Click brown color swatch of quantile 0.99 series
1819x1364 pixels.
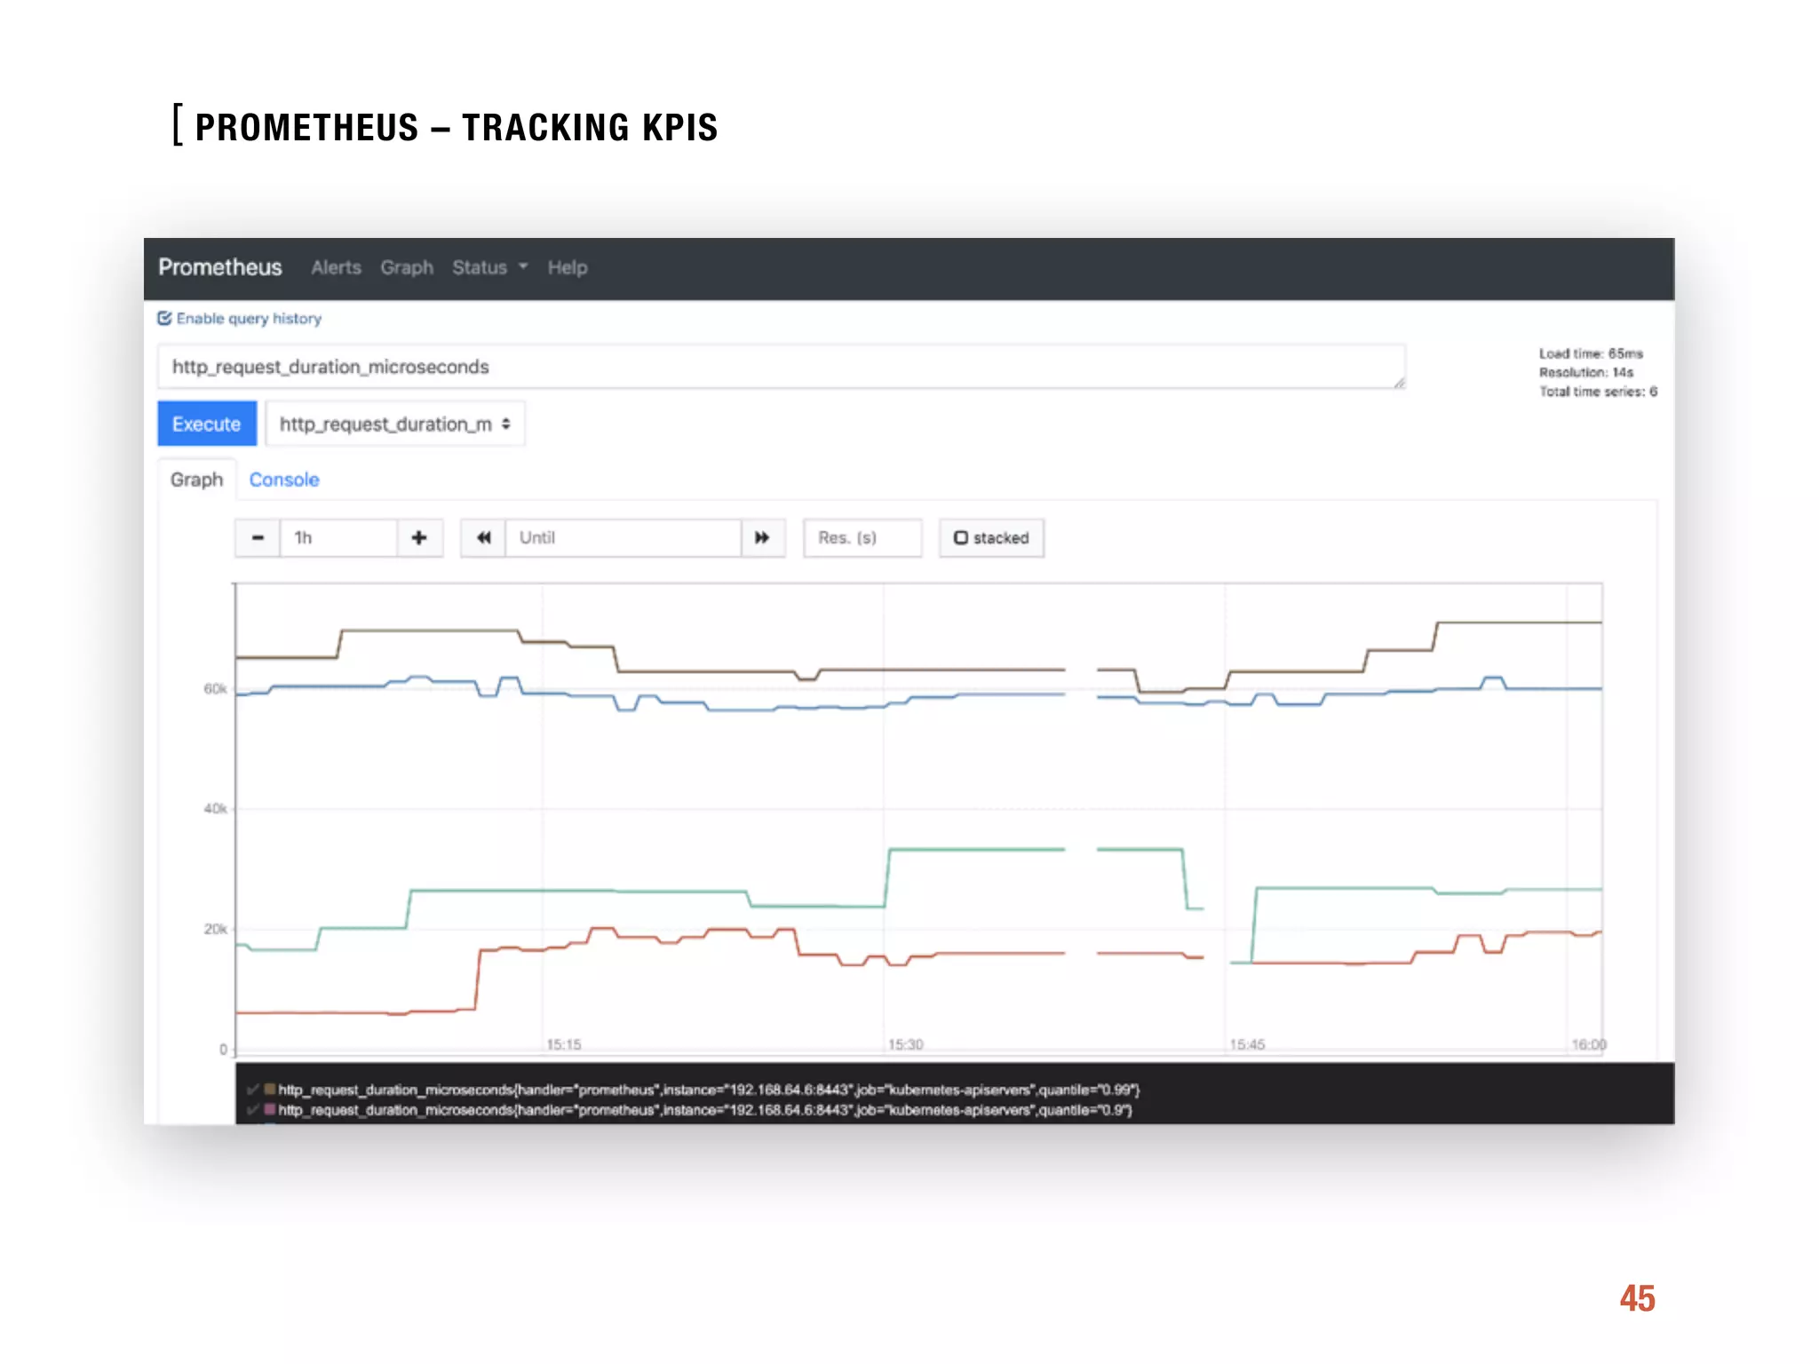click(x=269, y=1089)
